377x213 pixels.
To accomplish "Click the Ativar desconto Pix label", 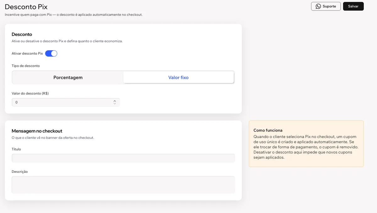I will tap(27, 53).
